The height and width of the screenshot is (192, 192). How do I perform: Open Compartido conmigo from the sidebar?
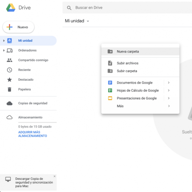33,60
